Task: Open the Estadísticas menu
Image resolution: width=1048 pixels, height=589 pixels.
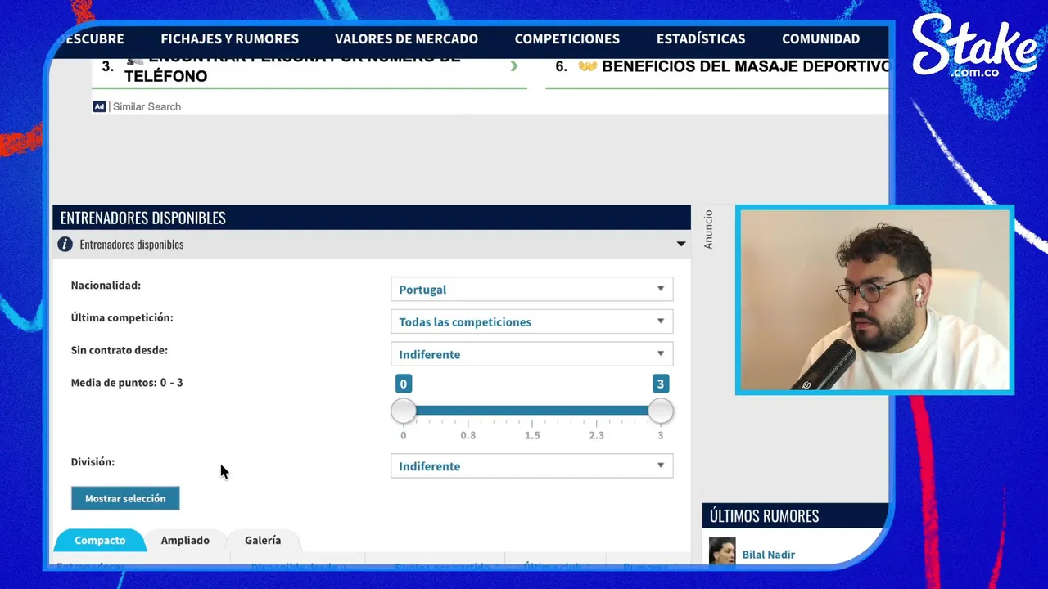Action: click(701, 38)
